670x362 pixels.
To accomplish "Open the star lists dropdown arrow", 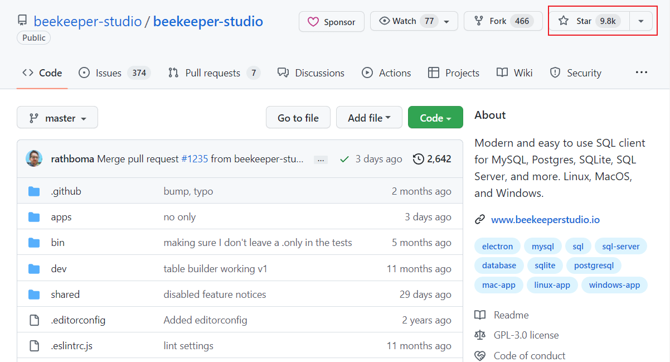I will click(641, 21).
